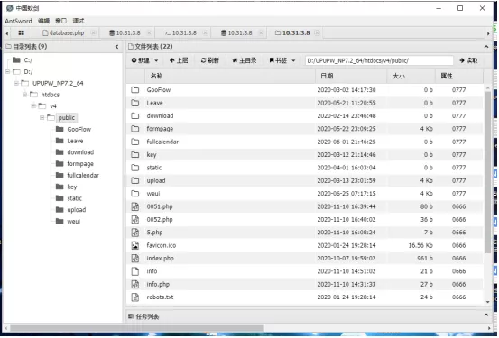The width and height of the screenshot is (499, 338).
Task: Click fullcalendar folder icon in file list
Action: [x=135, y=142]
